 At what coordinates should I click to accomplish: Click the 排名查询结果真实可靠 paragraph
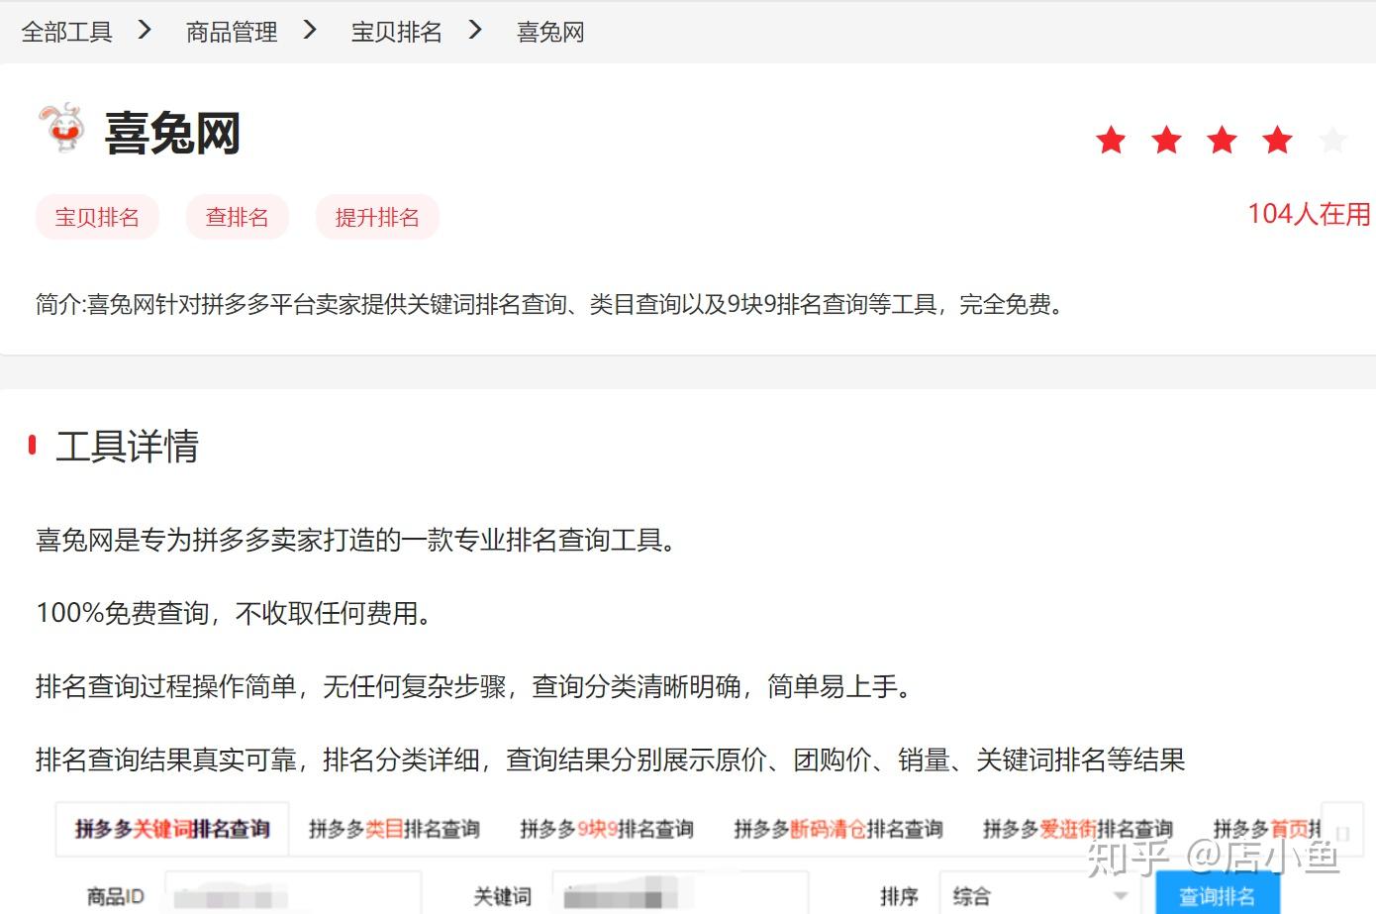tap(610, 760)
